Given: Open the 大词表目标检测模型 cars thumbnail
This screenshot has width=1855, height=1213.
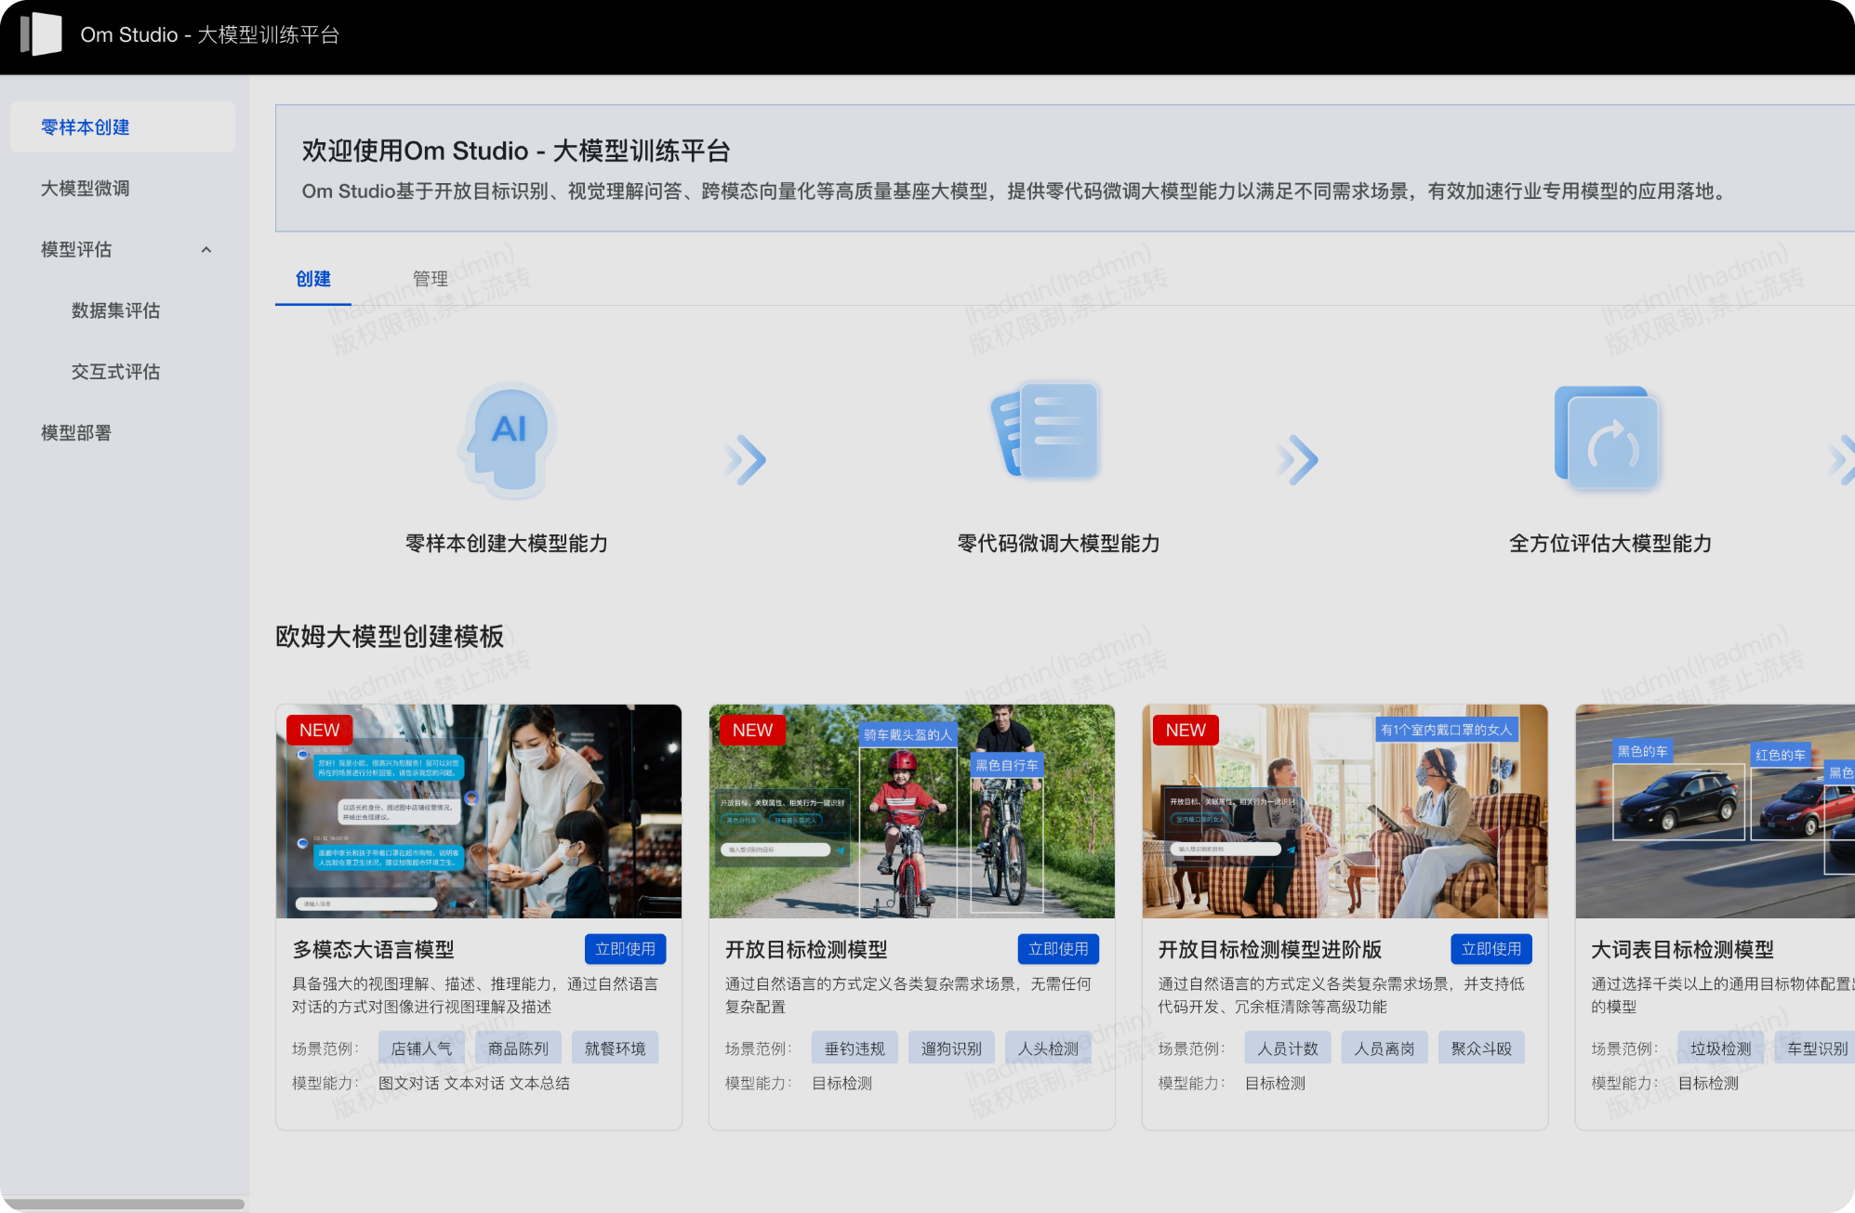Looking at the screenshot, I should (1716, 811).
